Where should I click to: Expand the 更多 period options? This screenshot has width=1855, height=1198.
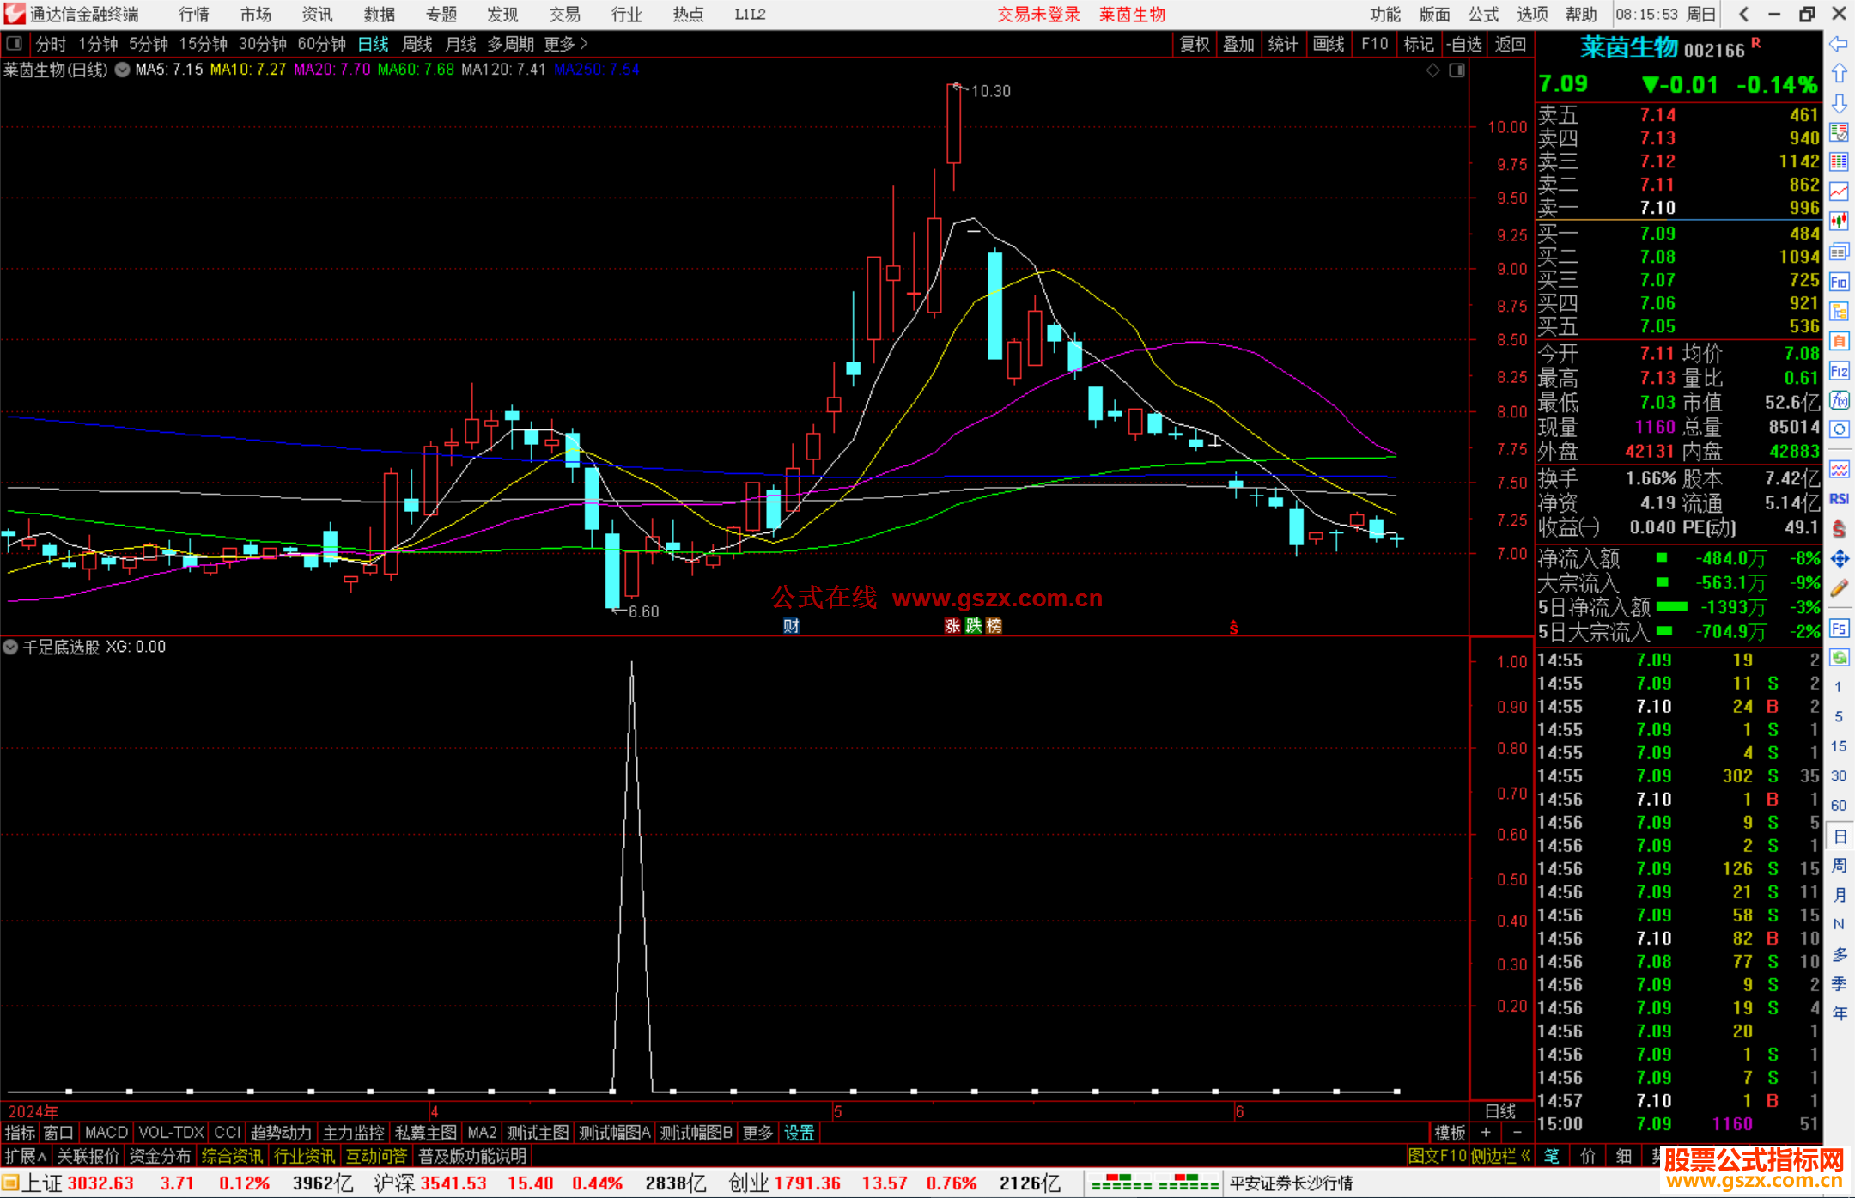point(565,44)
